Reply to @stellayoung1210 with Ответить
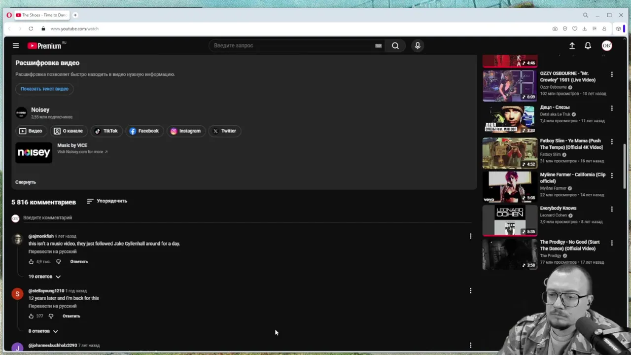This screenshot has height=355, width=631. pos(71,316)
